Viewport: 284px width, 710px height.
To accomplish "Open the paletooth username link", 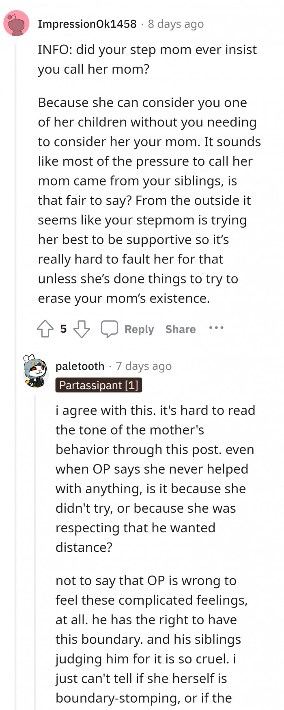I will (x=80, y=366).
